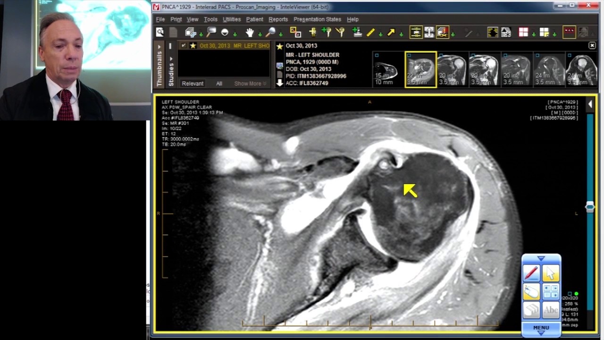Toggle the Oct 30, 2013 study checkbox
The height and width of the screenshot is (340, 604).
[184, 46]
